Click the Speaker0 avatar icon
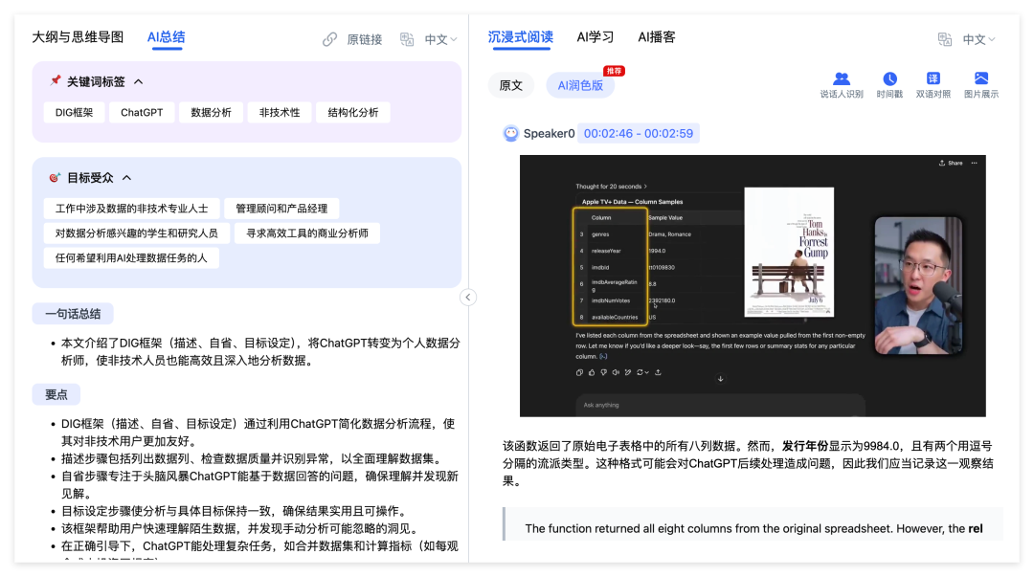 511,134
